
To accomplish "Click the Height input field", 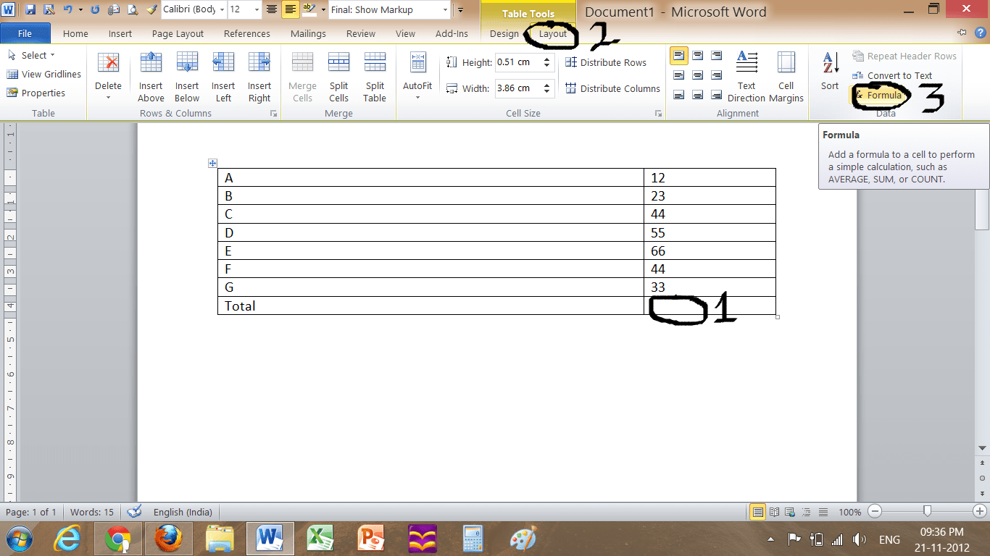I will click(x=517, y=62).
